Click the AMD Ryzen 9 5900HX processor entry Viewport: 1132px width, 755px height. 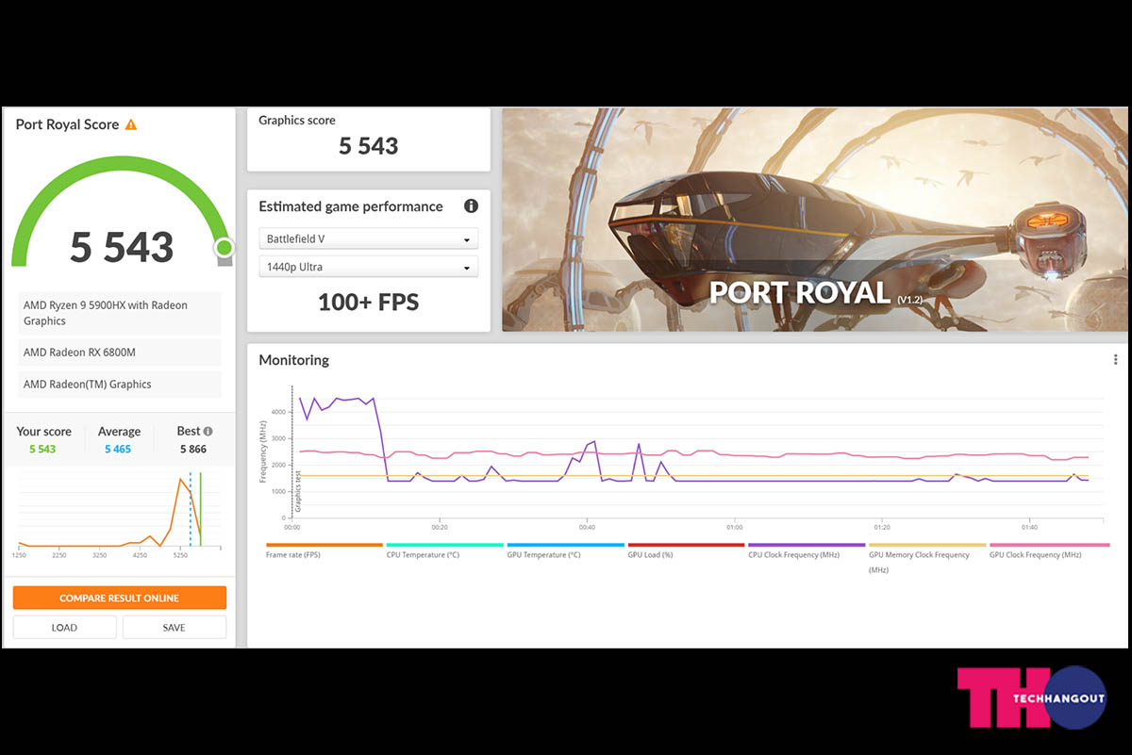120,313
